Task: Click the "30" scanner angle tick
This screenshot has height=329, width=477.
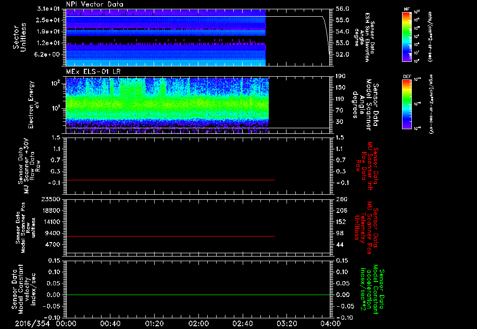Action: point(340,122)
